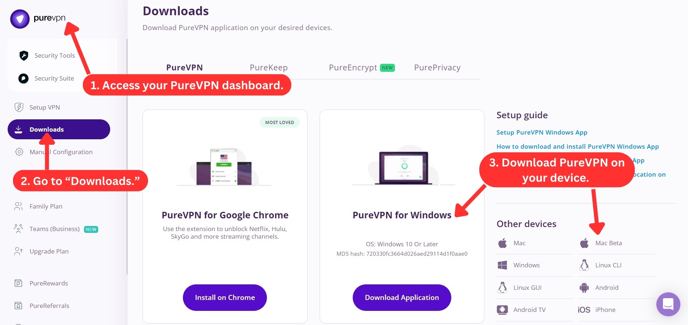Open Setup PureVPN Windows App link
This screenshot has width=688, height=325.
pos(542,132)
